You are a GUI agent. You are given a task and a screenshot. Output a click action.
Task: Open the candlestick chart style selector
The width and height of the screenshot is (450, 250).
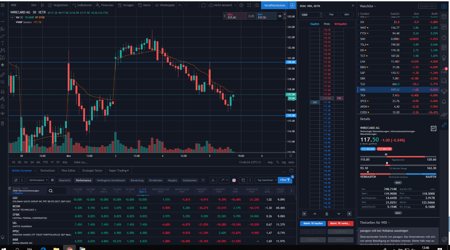click(x=42, y=5)
